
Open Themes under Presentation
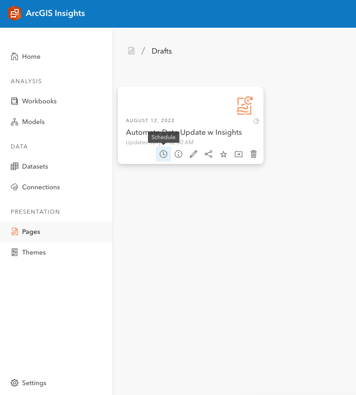pos(34,252)
